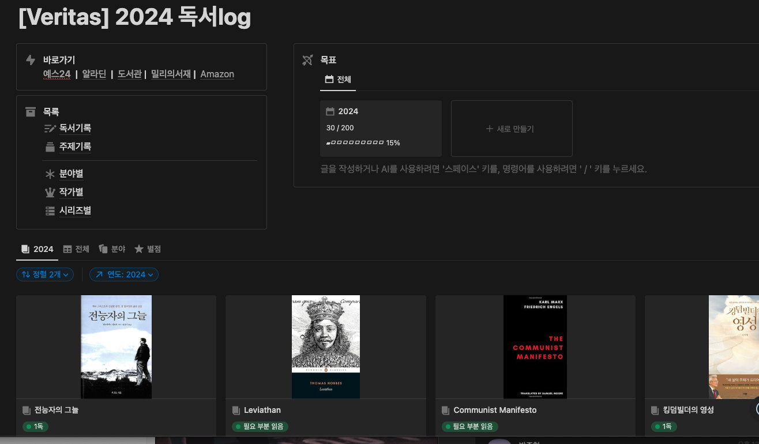Viewport: 759px width, 444px height.
Task: Open the 밀리의서재 shortcut link
Action: point(171,74)
